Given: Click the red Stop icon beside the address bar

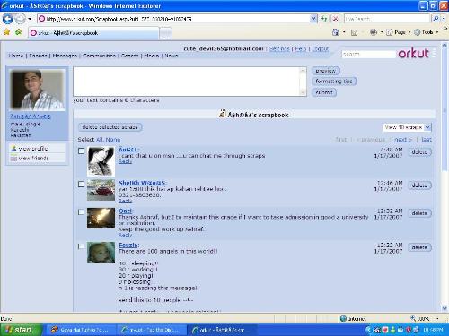Looking at the screenshot, I should click(336, 19).
